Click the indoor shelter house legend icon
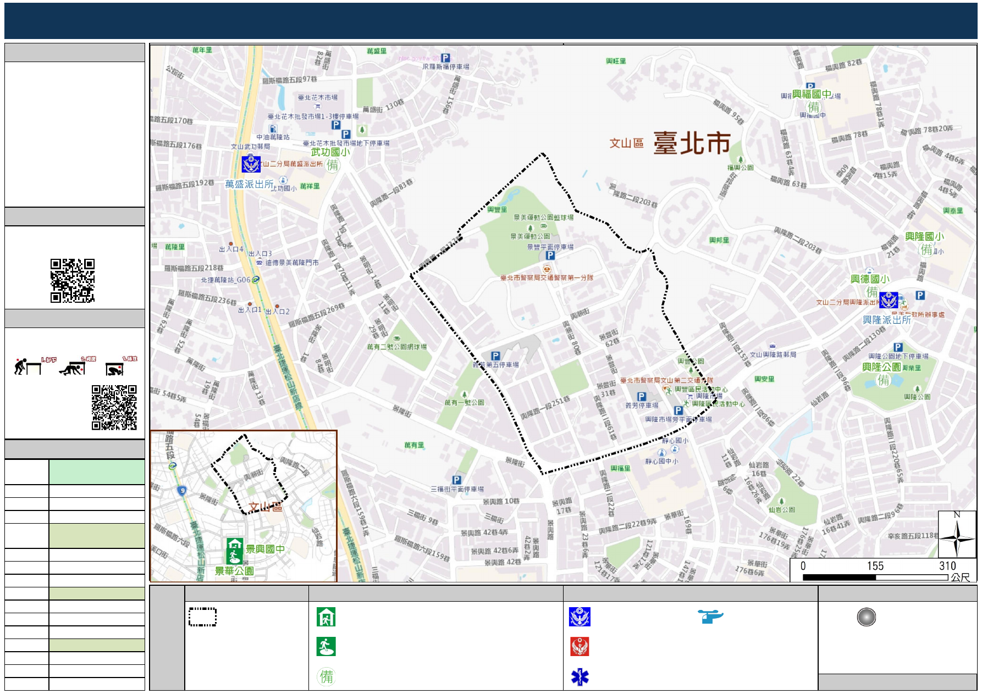 coord(326,617)
